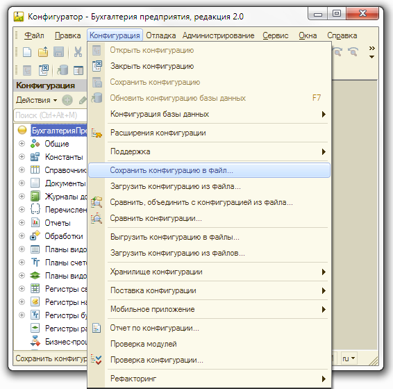
Task: Click the compare and merge menu icon
Action: pyautogui.click(x=97, y=202)
